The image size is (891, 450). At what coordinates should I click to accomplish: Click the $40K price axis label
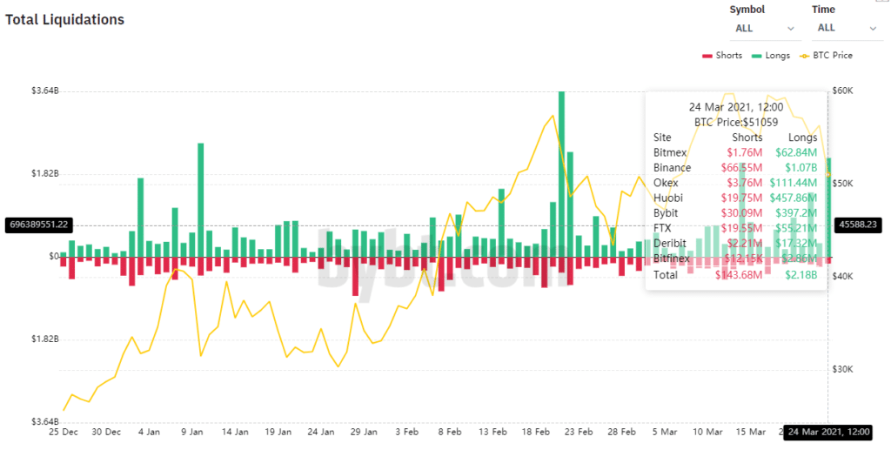pos(842,276)
